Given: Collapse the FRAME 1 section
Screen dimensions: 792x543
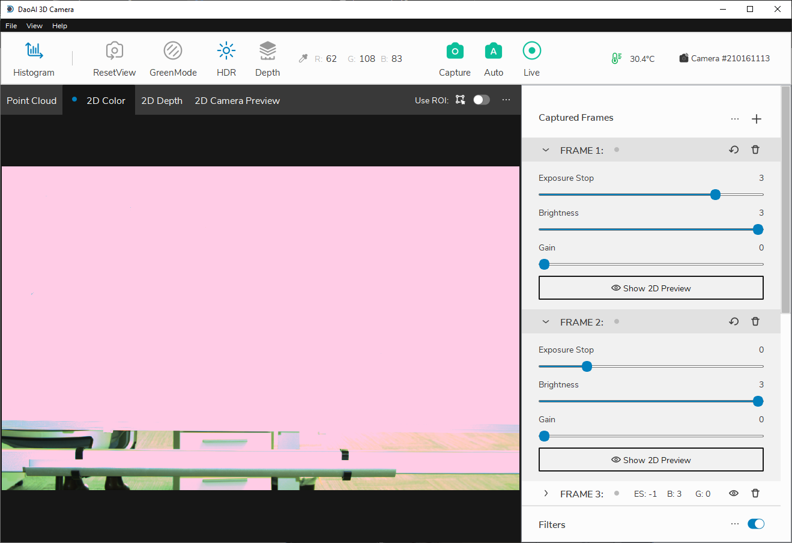Looking at the screenshot, I should click(546, 150).
